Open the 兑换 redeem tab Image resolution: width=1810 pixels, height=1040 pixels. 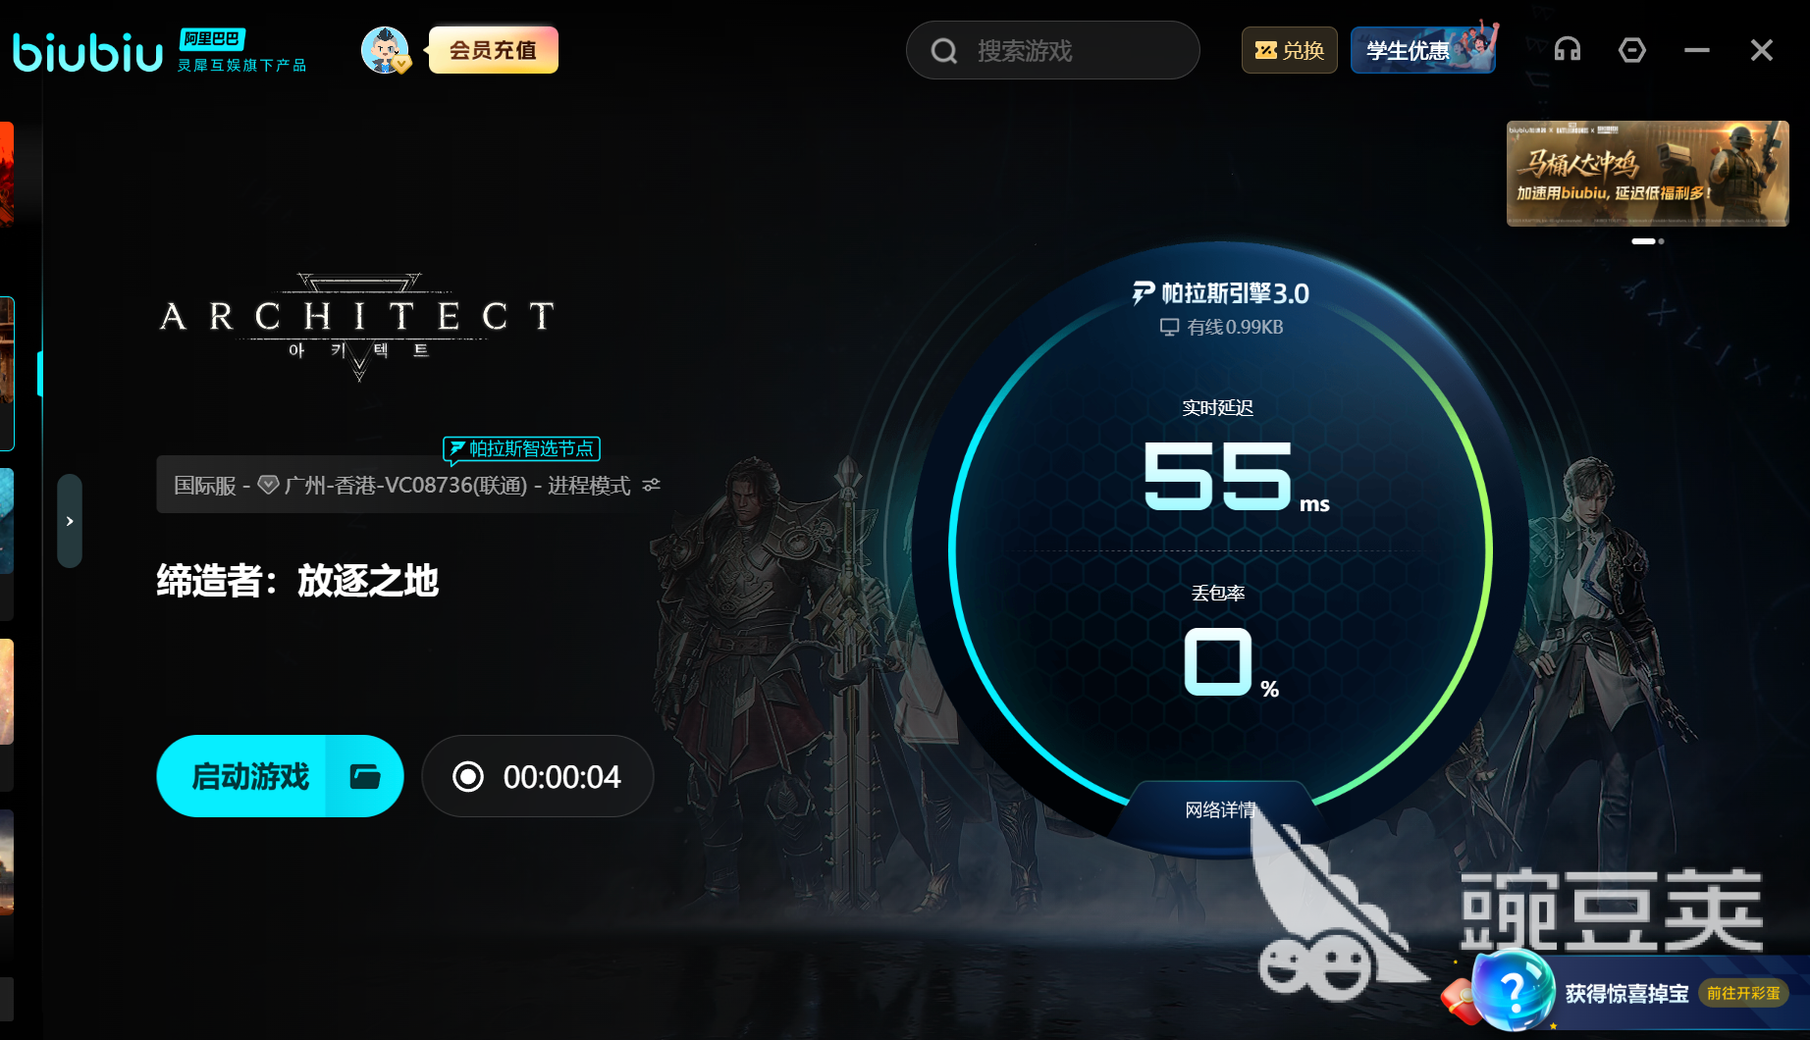click(x=1290, y=50)
